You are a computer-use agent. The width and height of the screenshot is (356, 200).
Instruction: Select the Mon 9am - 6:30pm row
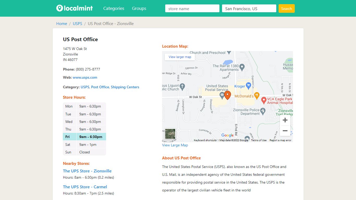tap(84, 106)
